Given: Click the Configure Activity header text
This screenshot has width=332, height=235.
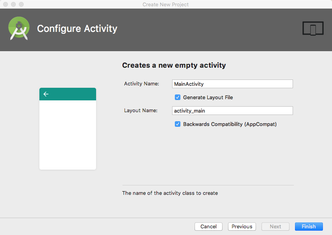Looking at the screenshot, I should pyautogui.click(x=77, y=29).
